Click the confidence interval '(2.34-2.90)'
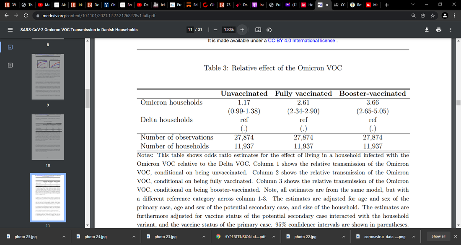The width and height of the screenshot is (461, 245). click(303, 111)
